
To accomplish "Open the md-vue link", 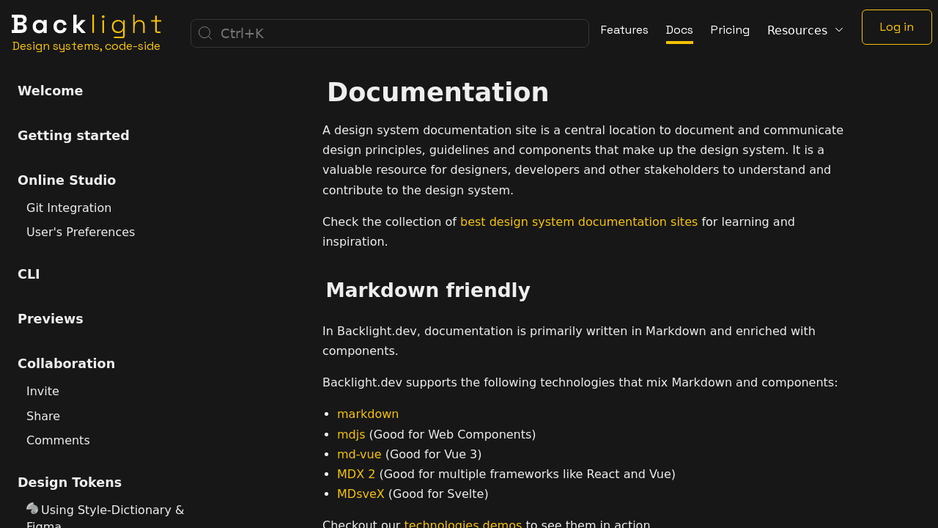I will click(x=359, y=455).
